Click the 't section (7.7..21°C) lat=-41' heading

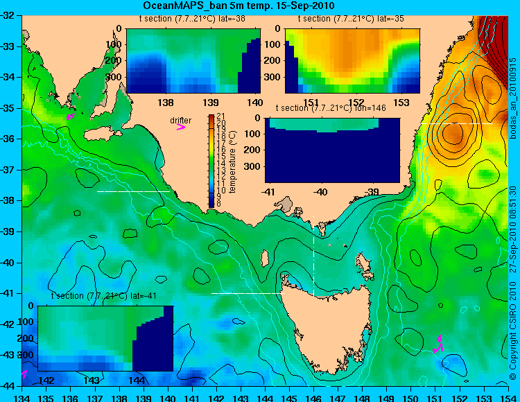pyautogui.click(x=104, y=296)
